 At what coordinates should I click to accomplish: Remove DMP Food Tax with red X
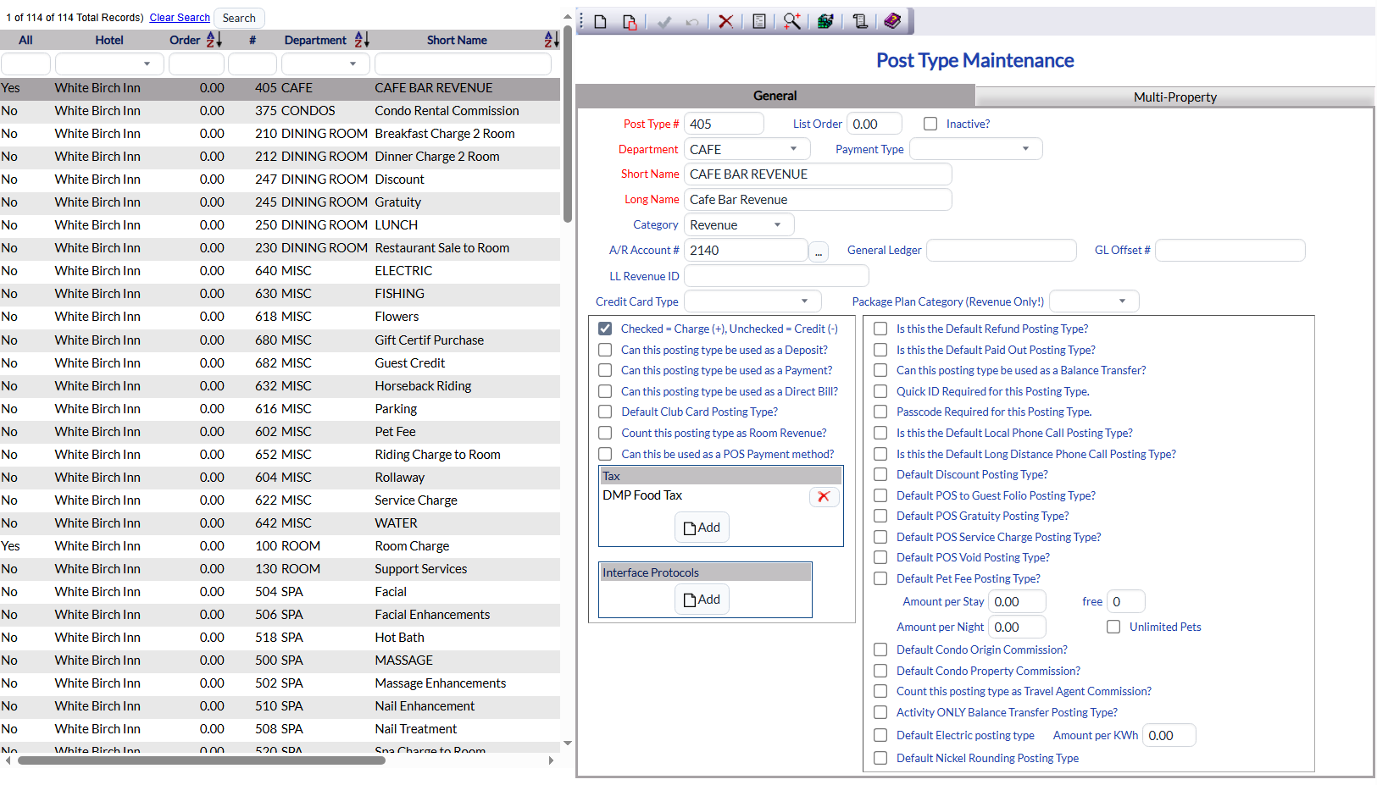pyautogui.click(x=824, y=496)
